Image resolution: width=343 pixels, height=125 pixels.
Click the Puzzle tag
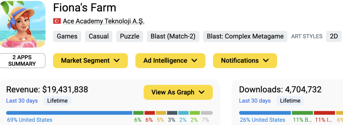[x=130, y=36]
